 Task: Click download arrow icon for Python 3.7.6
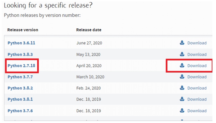182,110
